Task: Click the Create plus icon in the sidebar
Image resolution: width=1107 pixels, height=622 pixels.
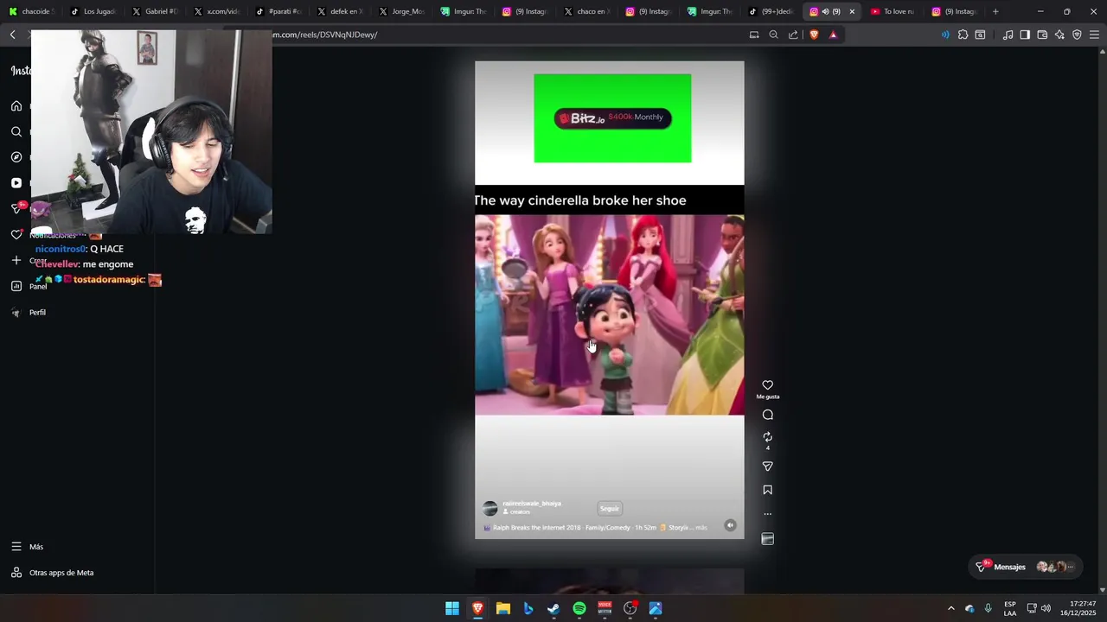Action: pos(16,260)
